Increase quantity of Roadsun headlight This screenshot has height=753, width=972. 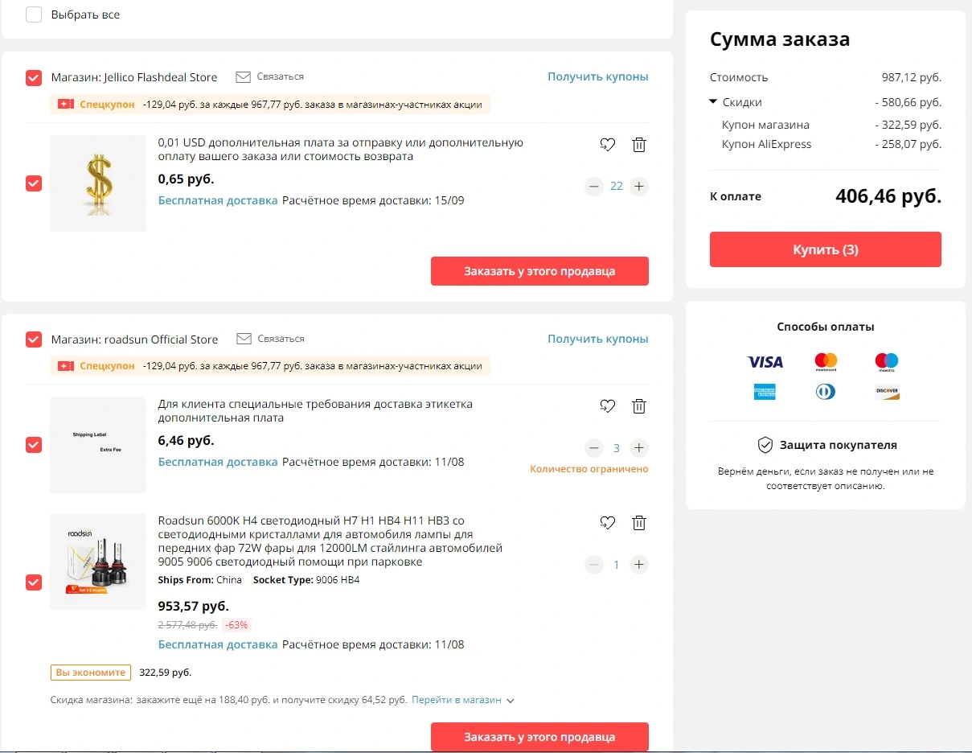639,565
